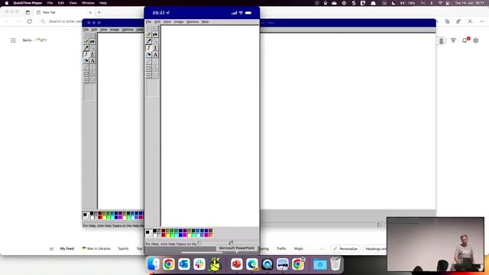Reload the page in Edge browser

[x=29, y=21]
